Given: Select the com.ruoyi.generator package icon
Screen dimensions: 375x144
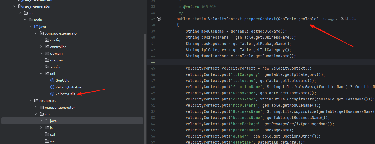Looking at the screenshot, I should point(41,33).
